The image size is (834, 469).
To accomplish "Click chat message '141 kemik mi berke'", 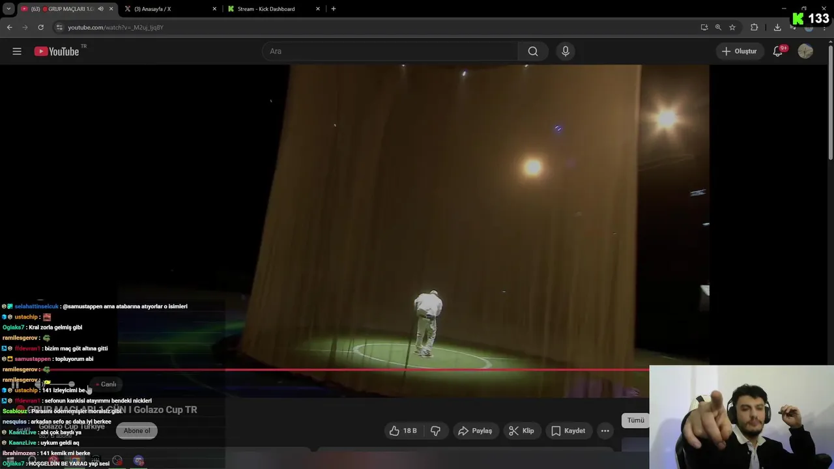I will pyautogui.click(x=65, y=453).
